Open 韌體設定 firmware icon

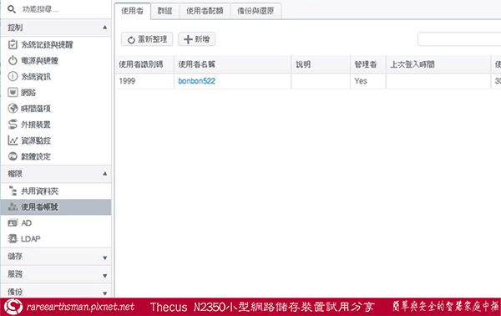13,156
